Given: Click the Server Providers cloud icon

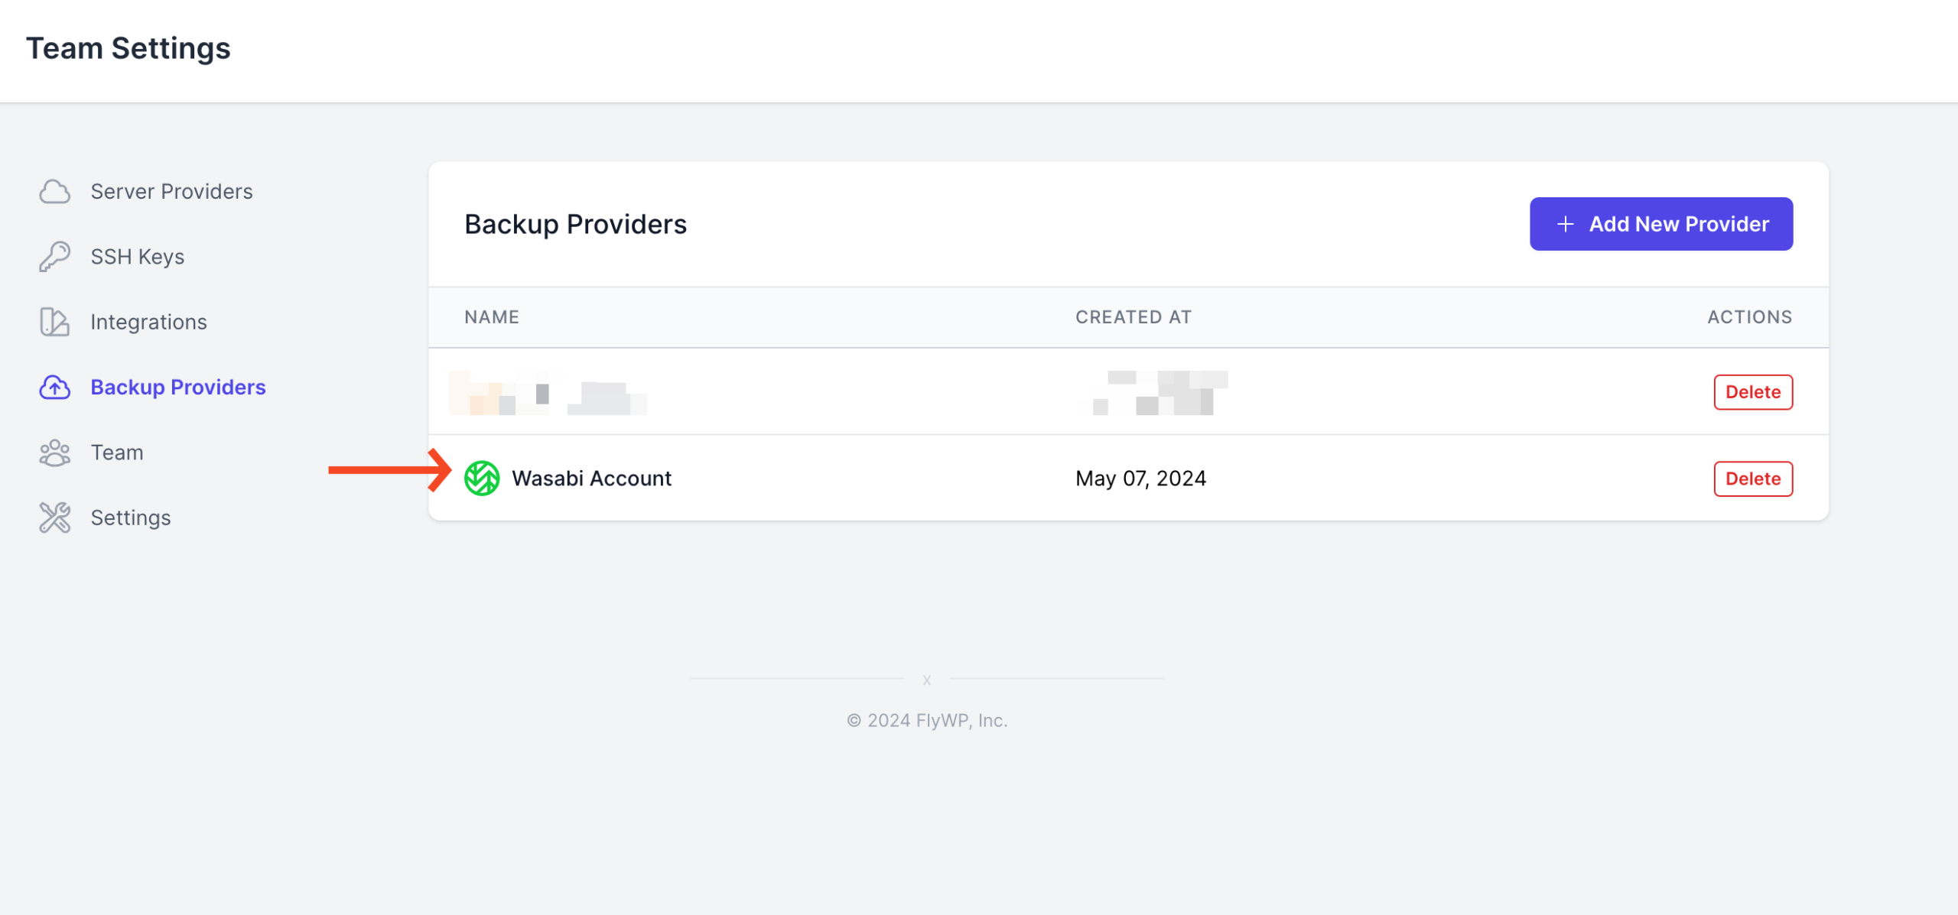Looking at the screenshot, I should [x=54, y=192].
